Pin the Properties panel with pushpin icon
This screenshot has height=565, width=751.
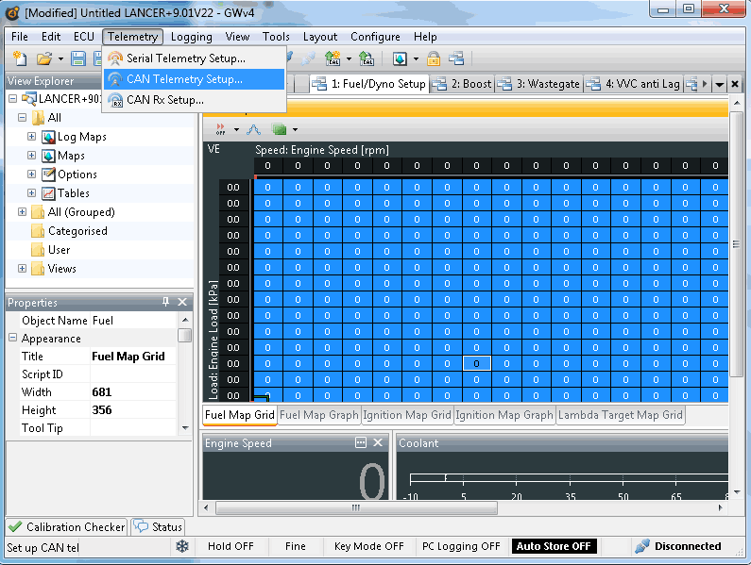point(166,303)
